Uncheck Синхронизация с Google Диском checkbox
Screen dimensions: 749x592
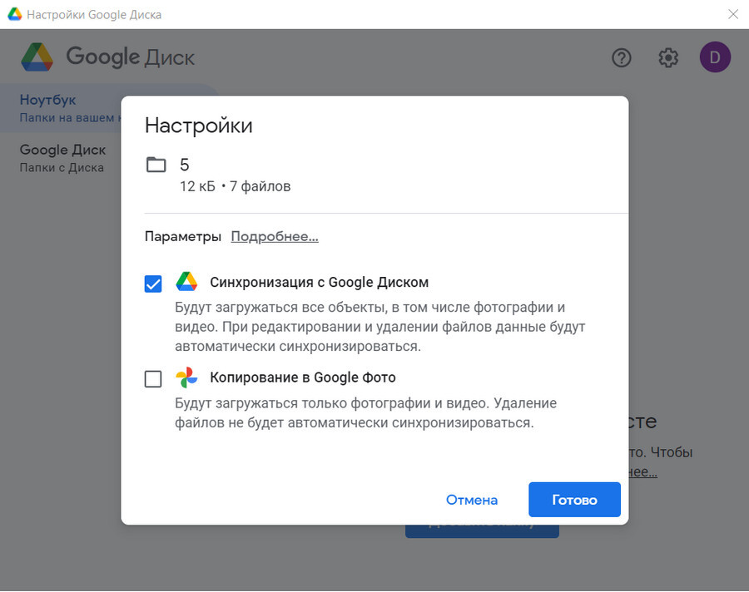(x=153, y=284)
